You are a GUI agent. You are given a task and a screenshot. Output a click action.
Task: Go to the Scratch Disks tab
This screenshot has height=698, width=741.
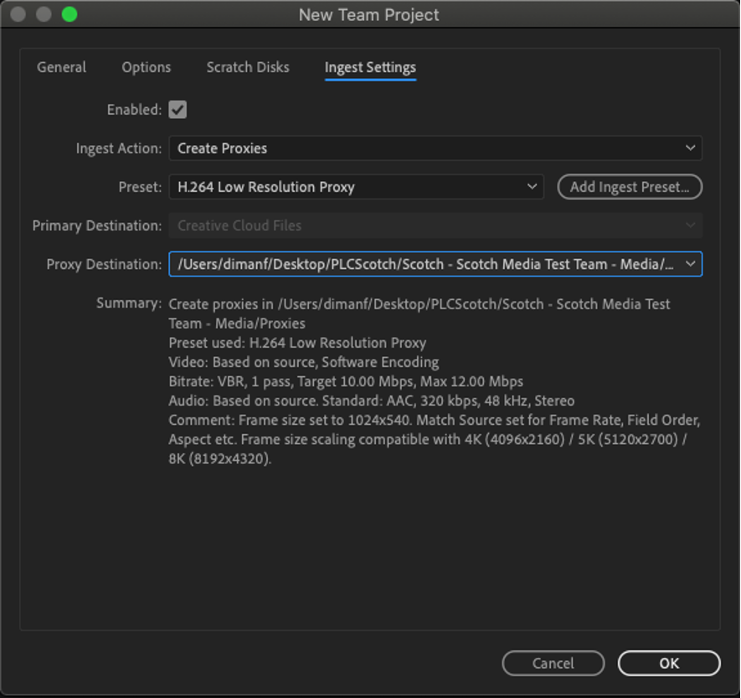(248, 67)
